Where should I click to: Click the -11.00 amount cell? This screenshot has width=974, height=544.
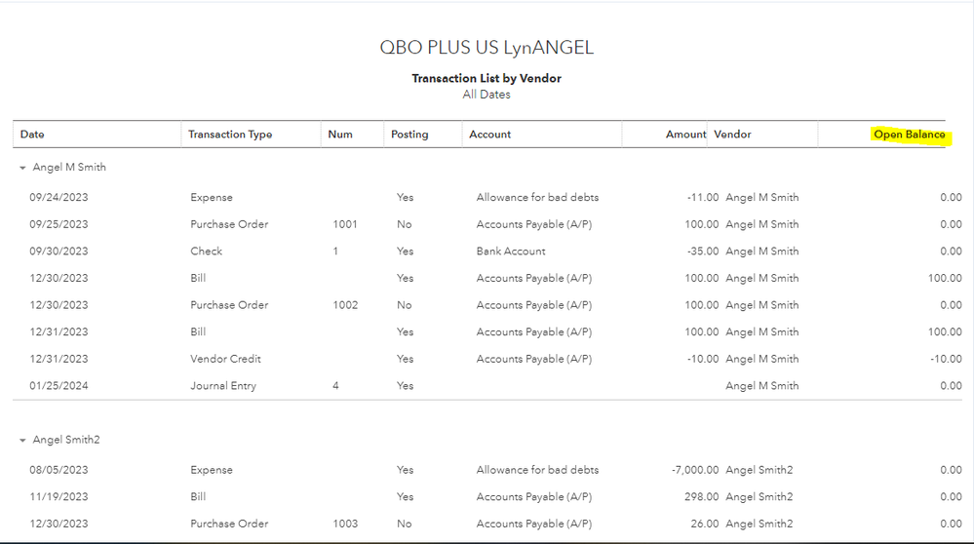(x=703, y=198)
